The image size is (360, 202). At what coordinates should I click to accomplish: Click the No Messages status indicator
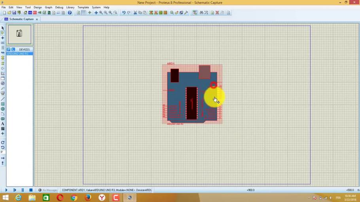coord(48,190)
